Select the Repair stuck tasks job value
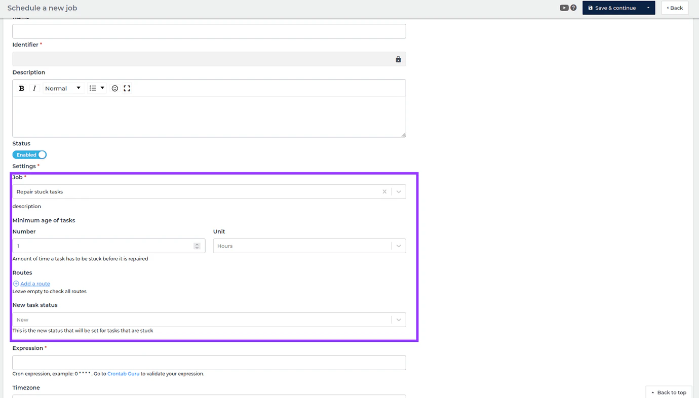The image size is (699, 398). tap(40, 191)
